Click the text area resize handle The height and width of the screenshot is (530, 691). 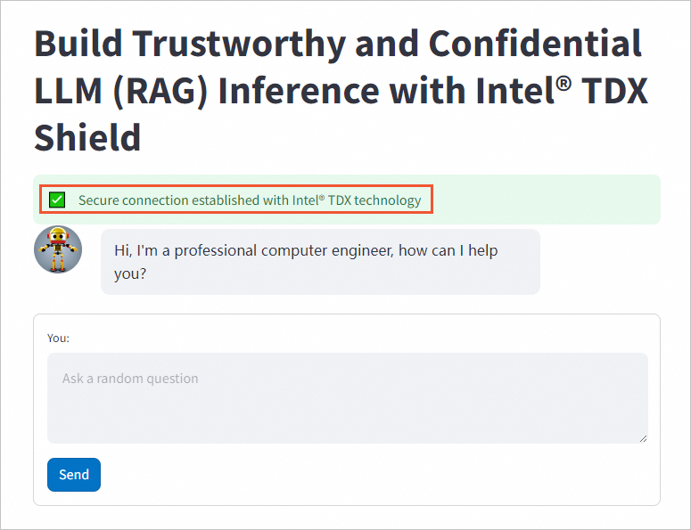click(642, 437)
